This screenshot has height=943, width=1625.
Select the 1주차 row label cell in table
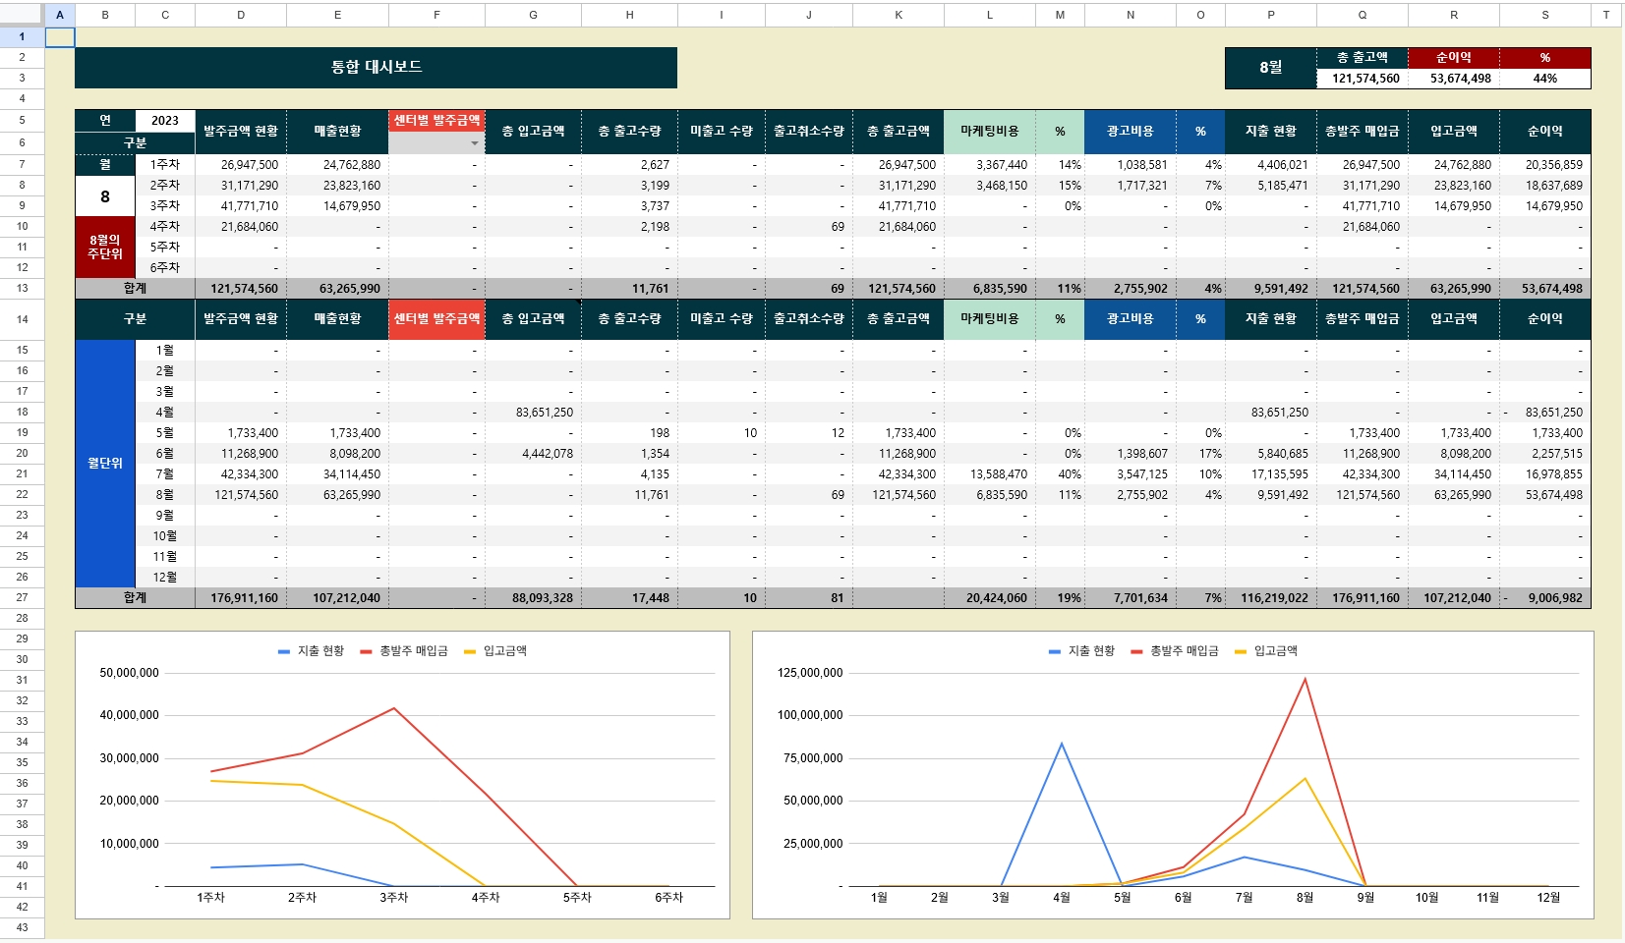pyautogui.click(x=165, y=165)
